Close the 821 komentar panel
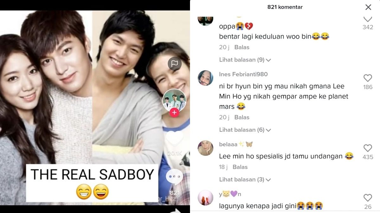This screenshot has width=380, height=213. 368,7
